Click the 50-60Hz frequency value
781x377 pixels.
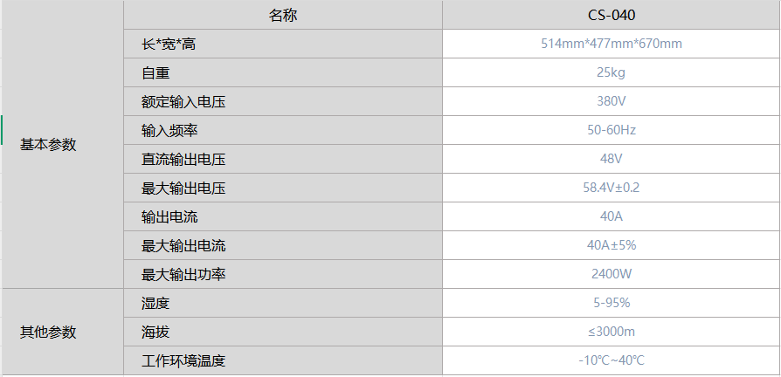coord(612,130)
